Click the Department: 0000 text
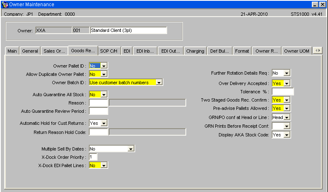The height and width of the screenshot is (192, 328). 56,14
